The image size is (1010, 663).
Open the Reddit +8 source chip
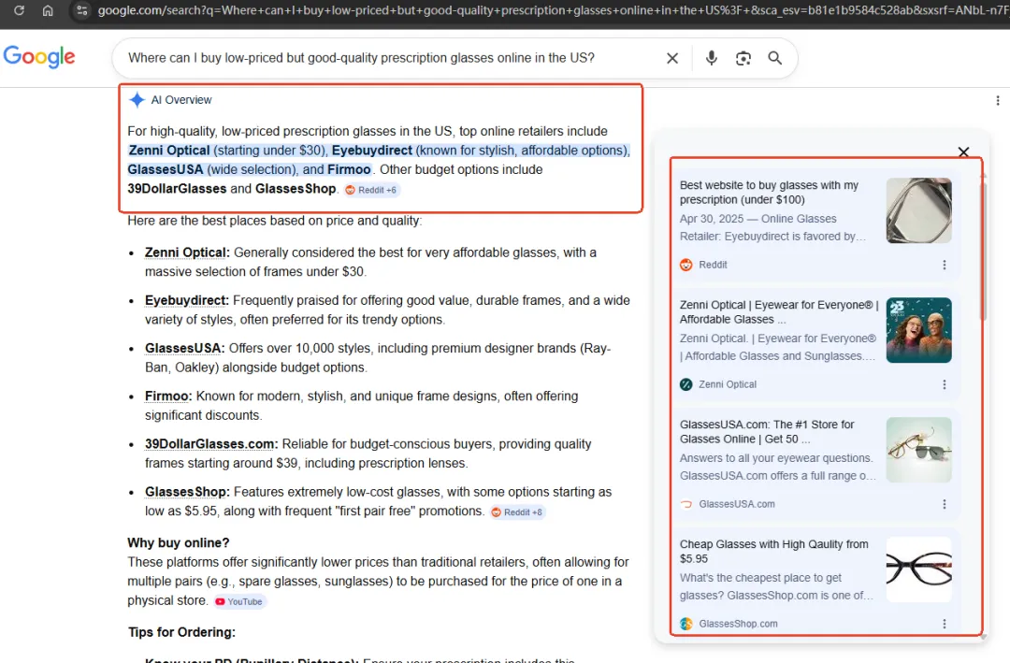[x=517, y=512]
